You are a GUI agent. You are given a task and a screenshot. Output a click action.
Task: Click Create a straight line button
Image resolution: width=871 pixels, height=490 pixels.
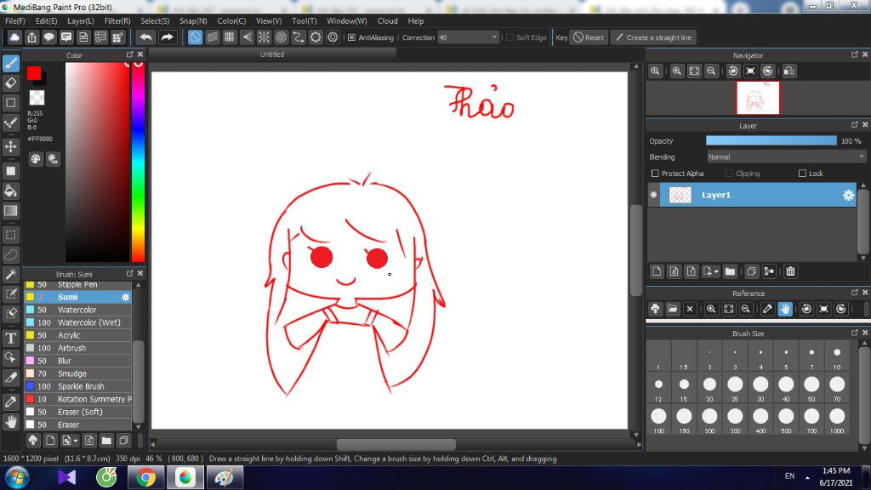(x=654, y=37)
